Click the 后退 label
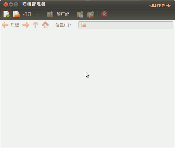This screenshot has width=175, height=148. [15, 25]
